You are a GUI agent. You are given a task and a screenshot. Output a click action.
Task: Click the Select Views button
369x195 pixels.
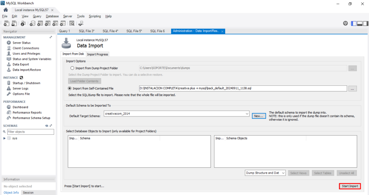click(x=298, y=173)
